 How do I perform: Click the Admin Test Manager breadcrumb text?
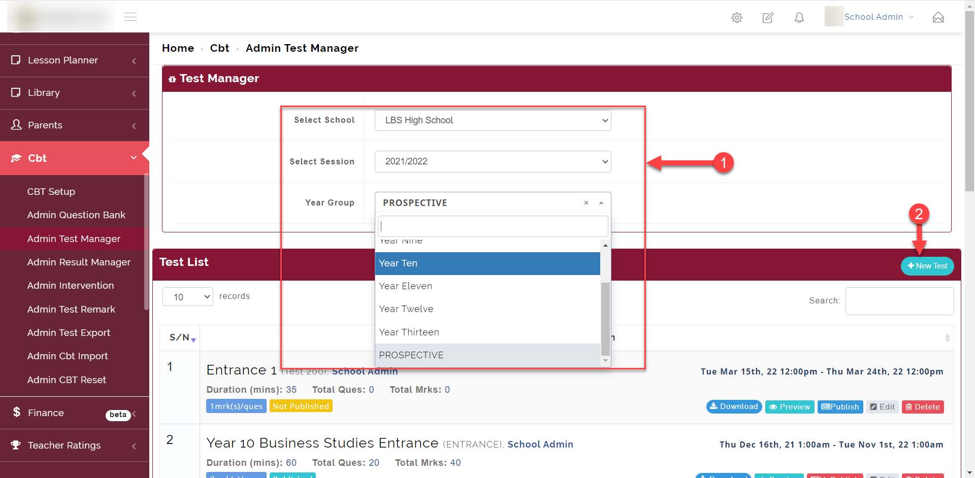(x=302, y=48)
